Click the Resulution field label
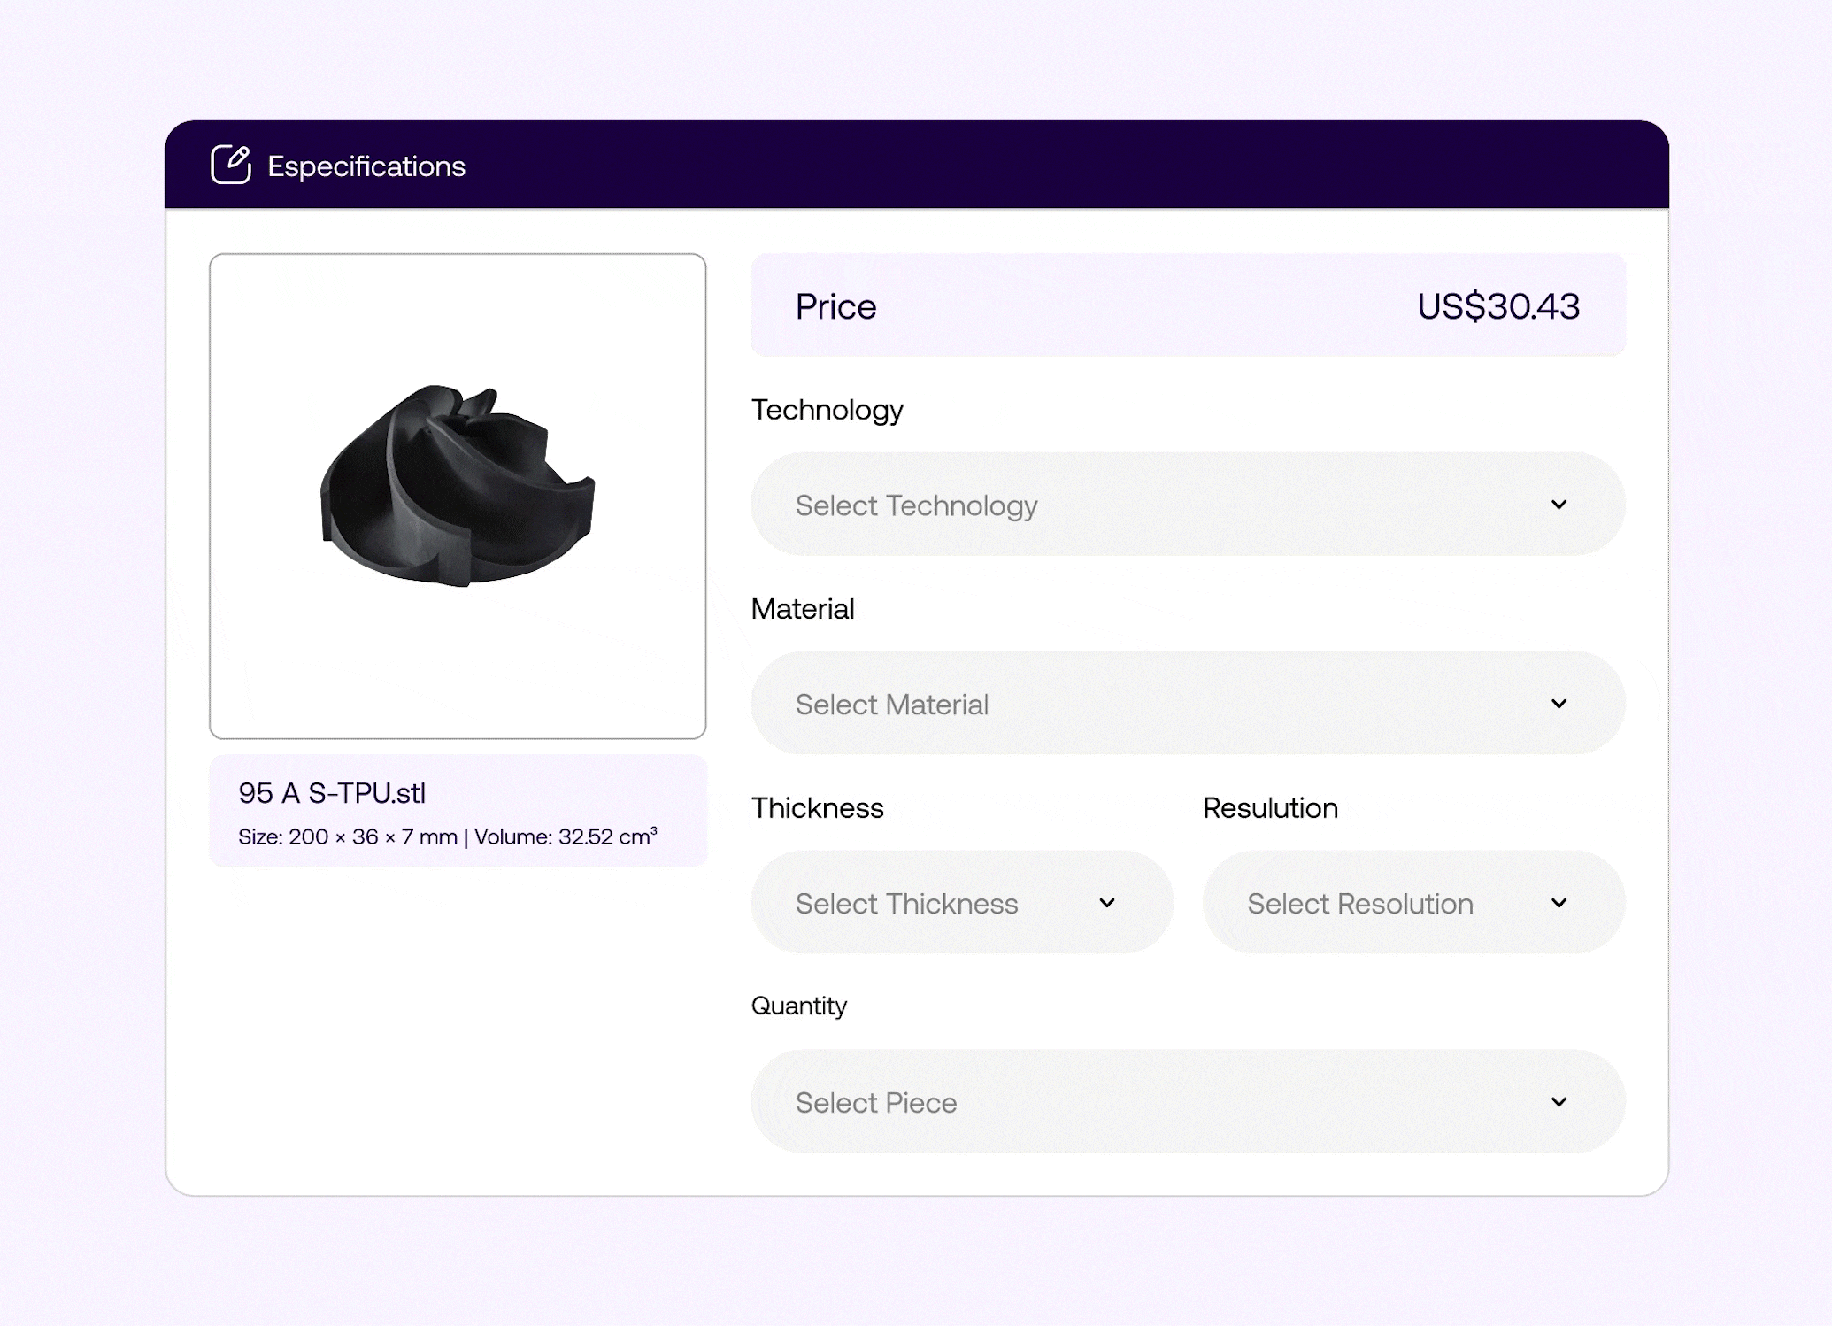 coord(1270,808)
